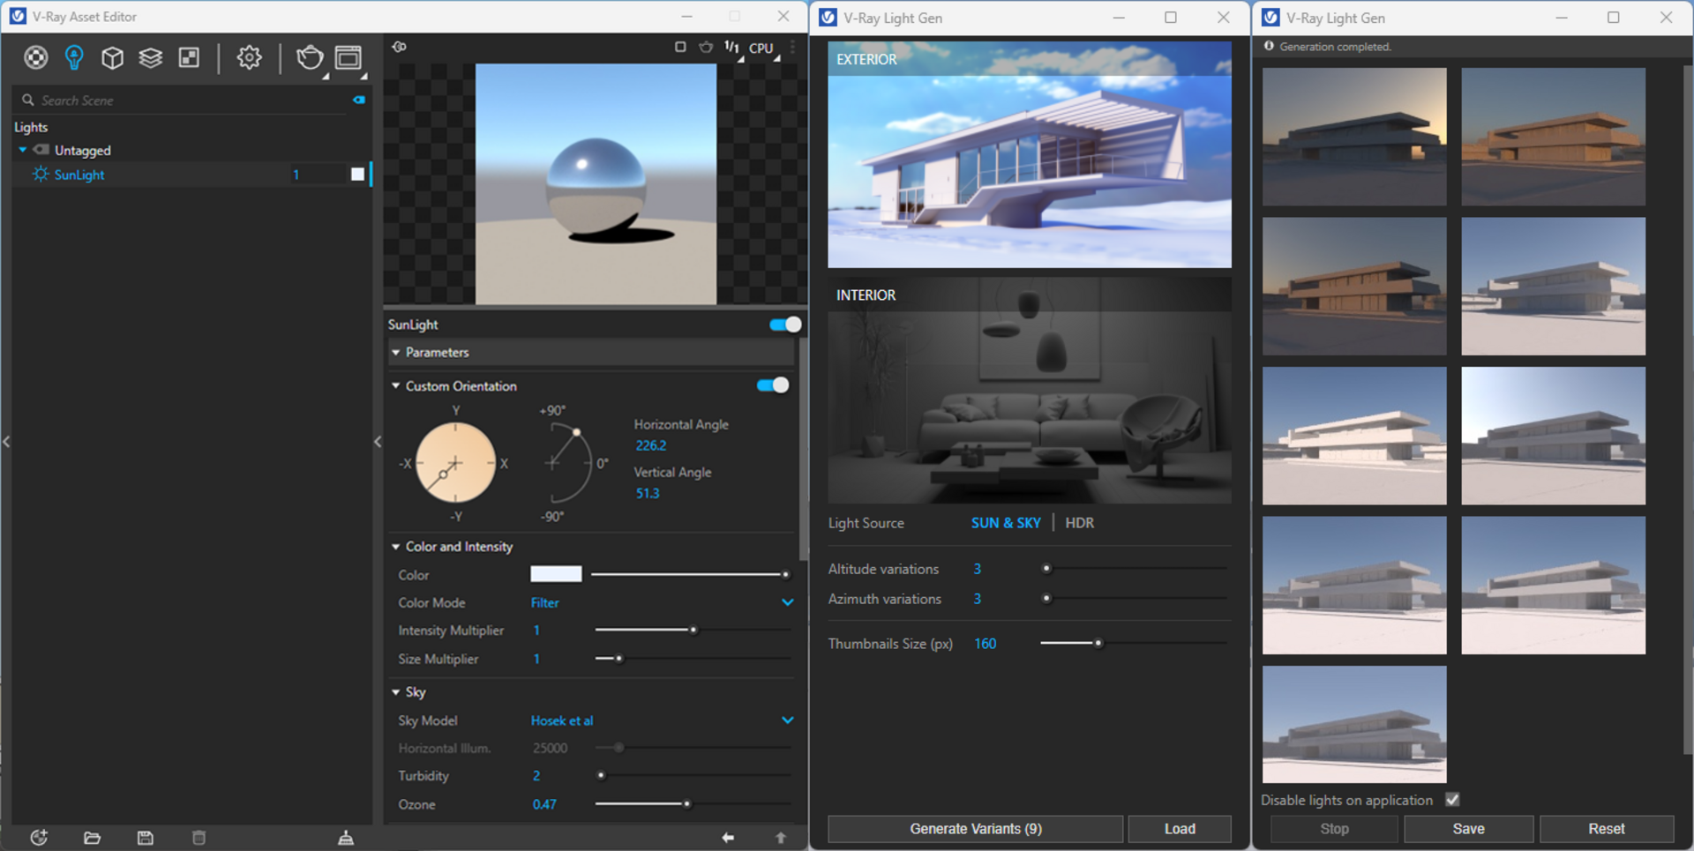Click the Reset button
This screenshot has height=851, width=1694.
pyautogui.click(x=1606, y=829)
